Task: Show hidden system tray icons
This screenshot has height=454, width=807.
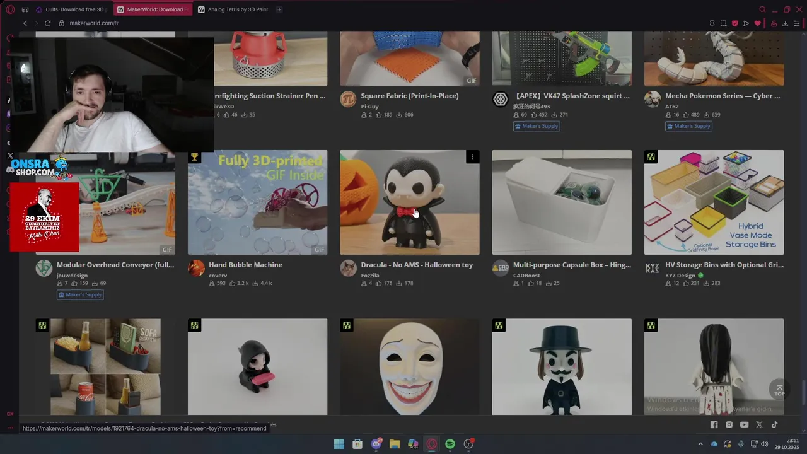Action: [700, 444]
